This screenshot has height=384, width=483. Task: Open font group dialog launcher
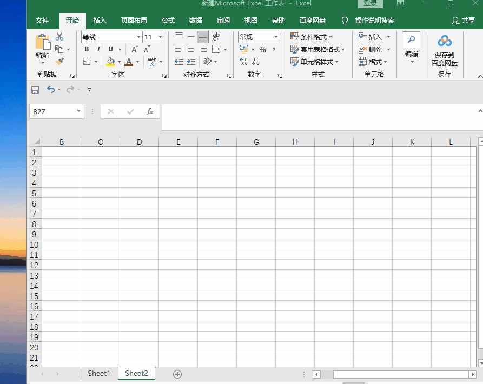click(x=164, y=75)
